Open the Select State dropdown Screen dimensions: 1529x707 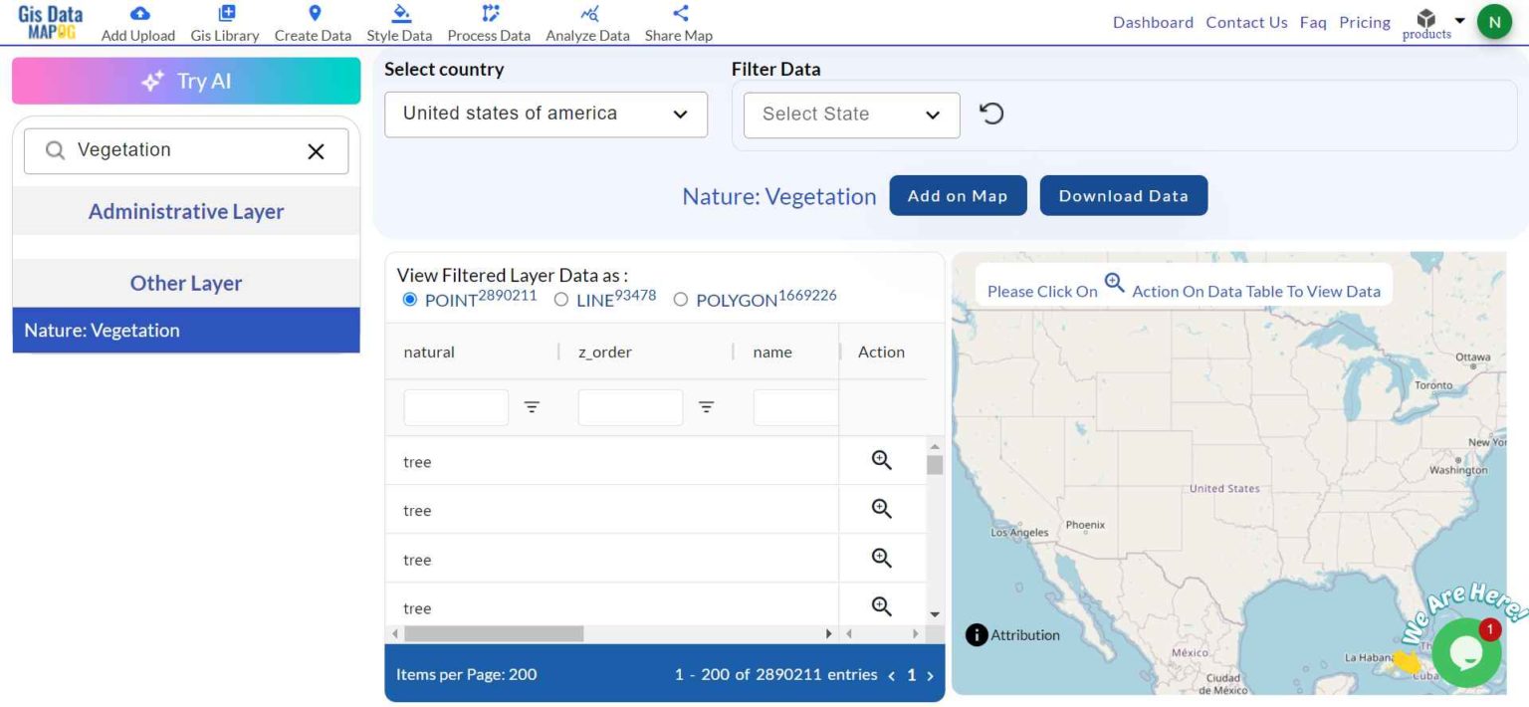coord(850,115)
